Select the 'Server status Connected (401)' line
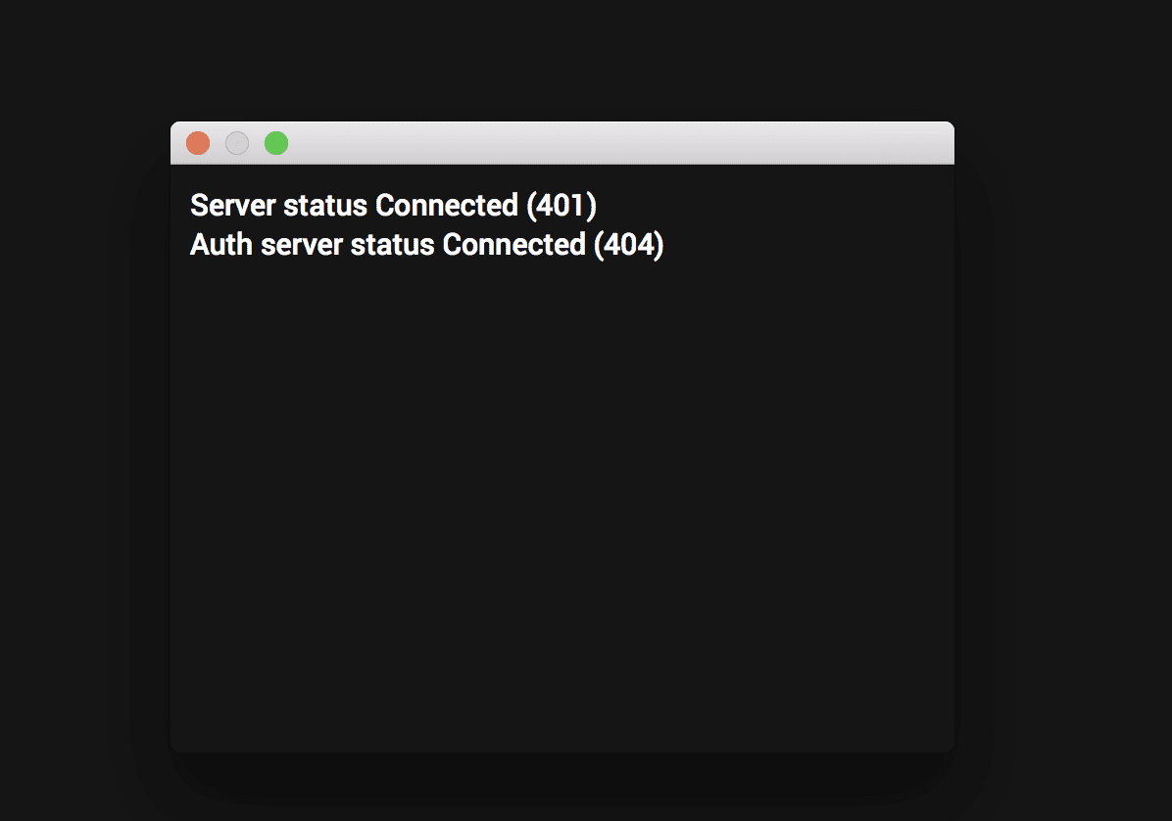This screenshot has height=821, width=1172. pyautogui.click(x=393, y=206)
